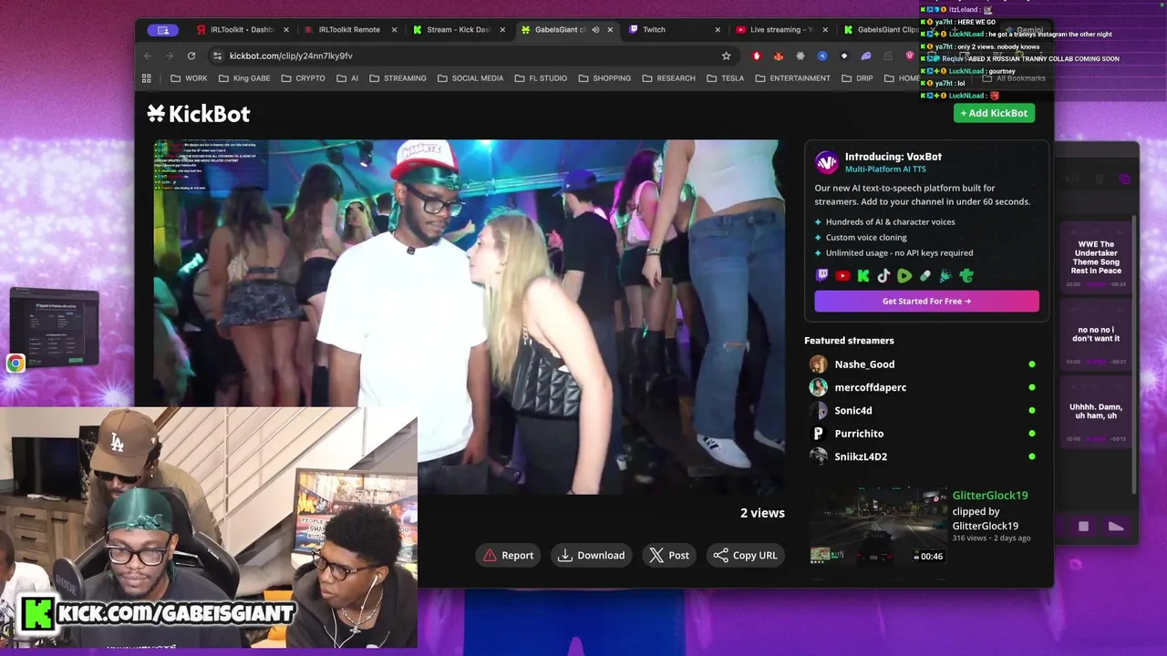Click the + Add KickBot button

pyautogui.click(x=994, y=113)
